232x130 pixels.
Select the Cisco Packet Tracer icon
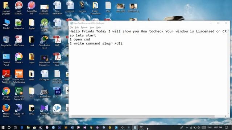point(44,42)
